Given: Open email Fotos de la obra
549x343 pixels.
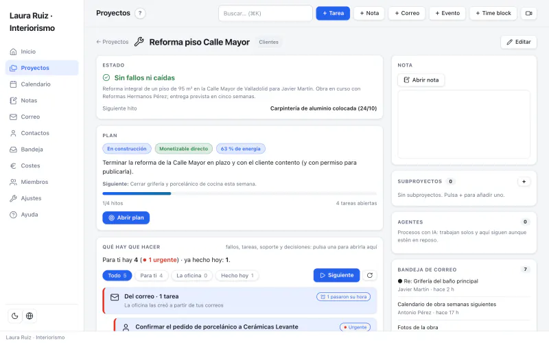Looking at the screenshot, I should tap(418, 328).
